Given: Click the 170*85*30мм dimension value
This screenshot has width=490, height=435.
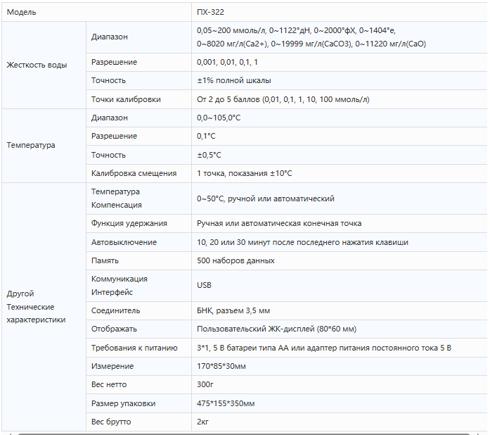Looking at the screenshot, I should point(221,366).
